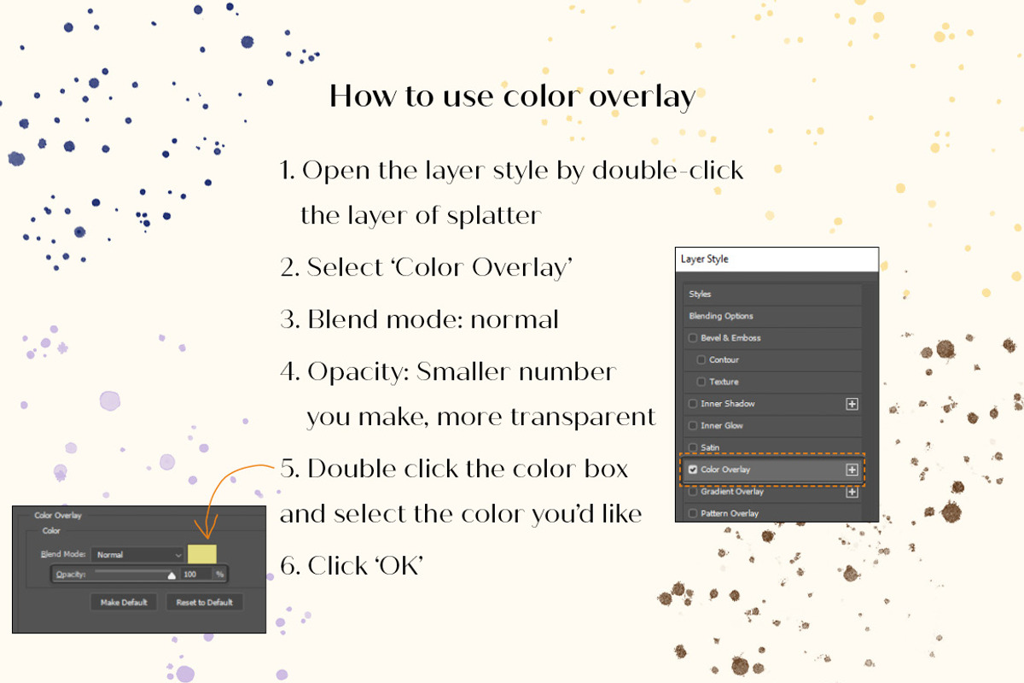
Task: Select the Bevel & Emboss style row
Action: 772,338
